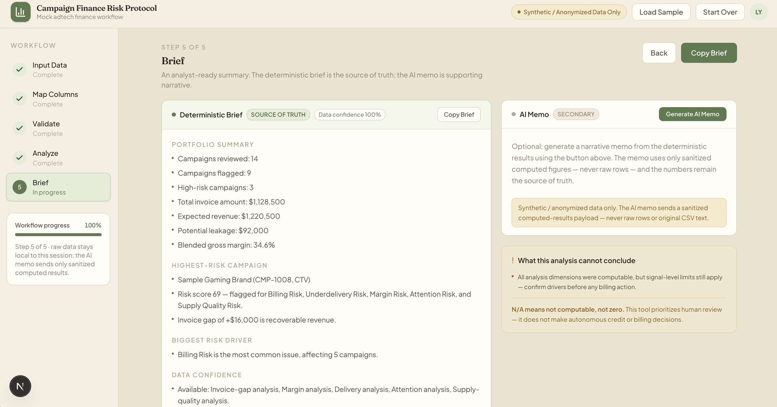
Task: Click the step 5 number badge
Action: 20,187
